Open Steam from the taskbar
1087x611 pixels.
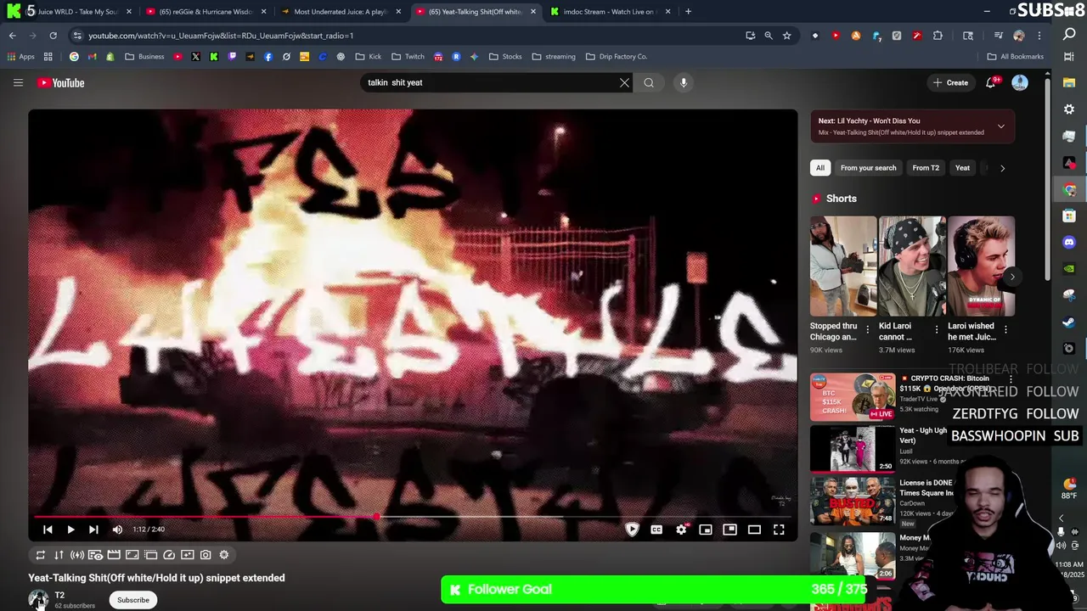(1069, 322)
